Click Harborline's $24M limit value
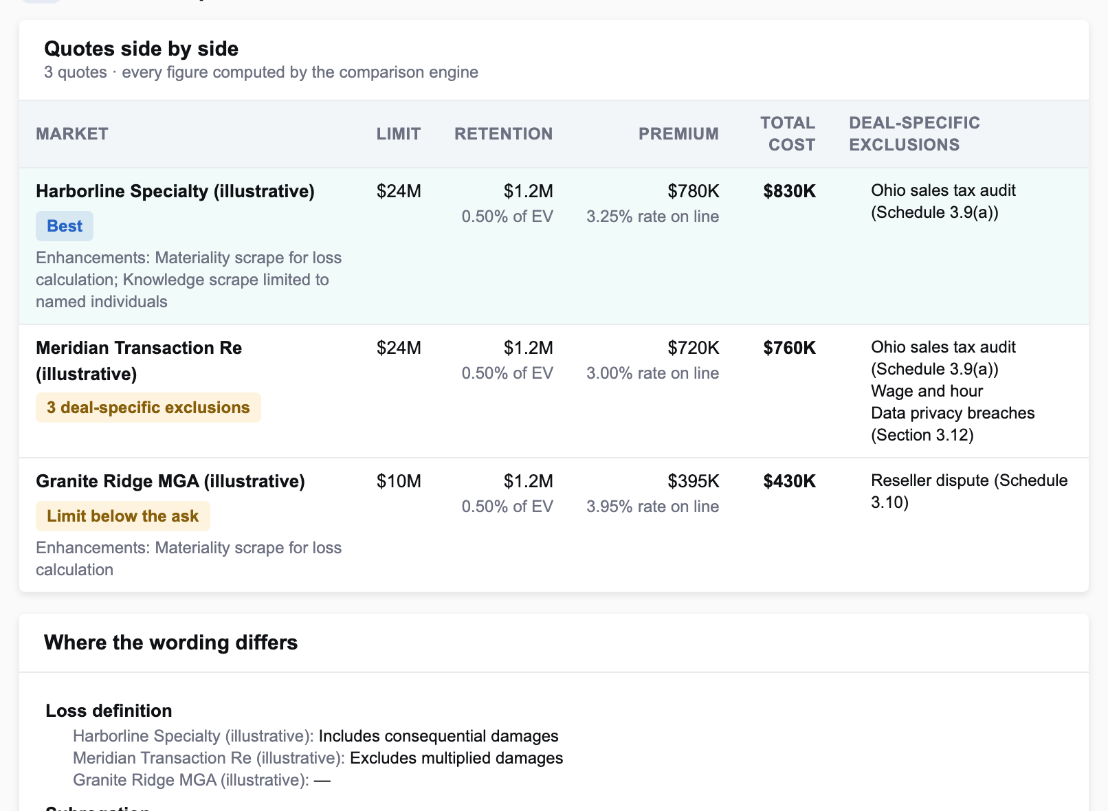1108x811 pixels. (399, 191)
